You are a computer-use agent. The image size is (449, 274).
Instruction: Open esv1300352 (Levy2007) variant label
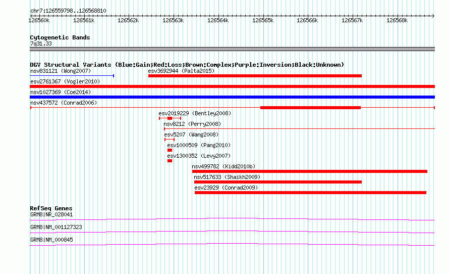199,156
